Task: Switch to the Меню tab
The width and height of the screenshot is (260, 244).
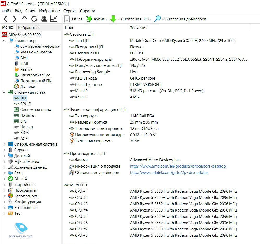Action: coord(8,27)
